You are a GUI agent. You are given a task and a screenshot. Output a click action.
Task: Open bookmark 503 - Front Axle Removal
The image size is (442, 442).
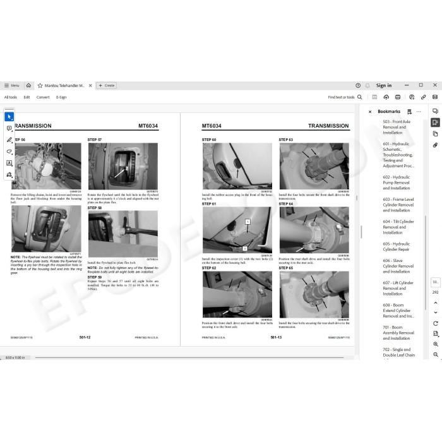click(397, 127)
